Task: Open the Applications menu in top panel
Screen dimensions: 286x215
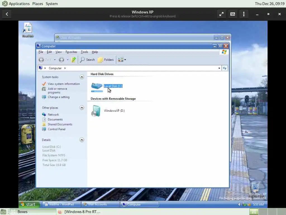Action: [x=19, y=4]
